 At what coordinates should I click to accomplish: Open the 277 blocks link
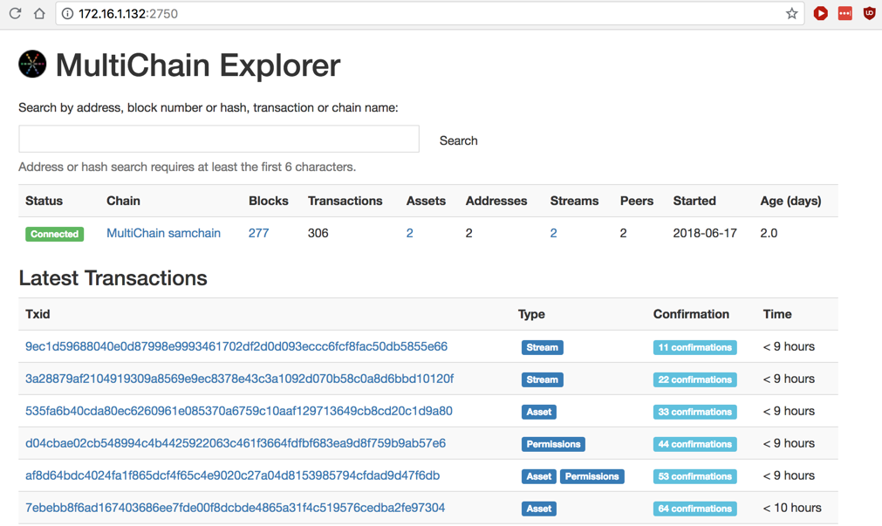(x=258, y=234)
